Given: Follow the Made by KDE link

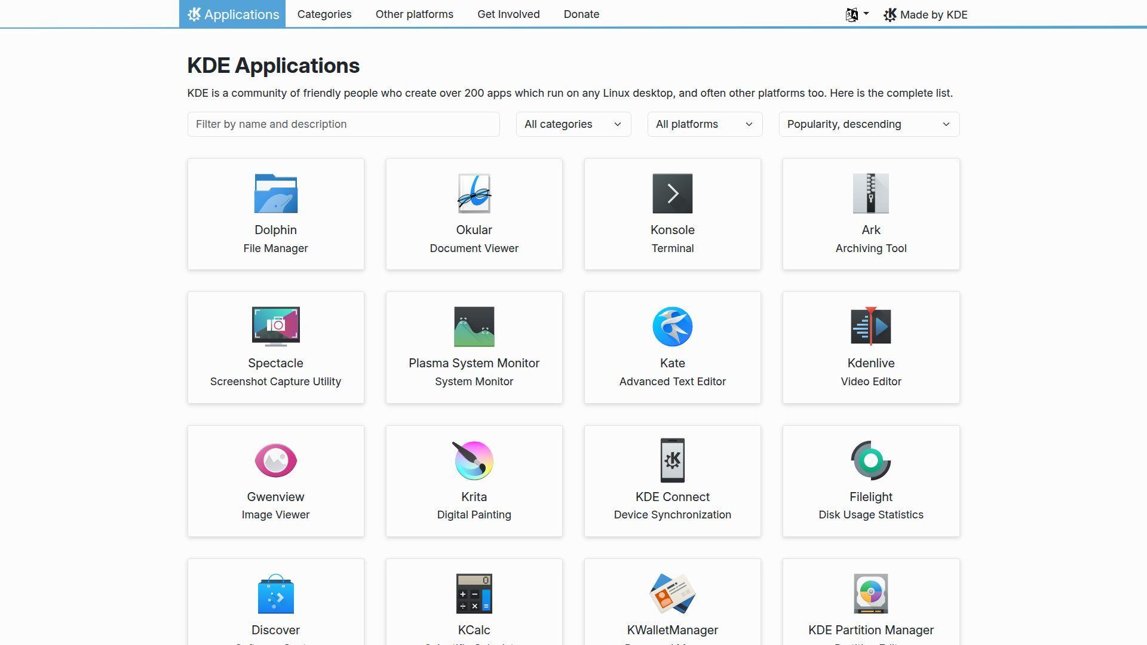Looking at the screenshot, I should pos(925,15).
